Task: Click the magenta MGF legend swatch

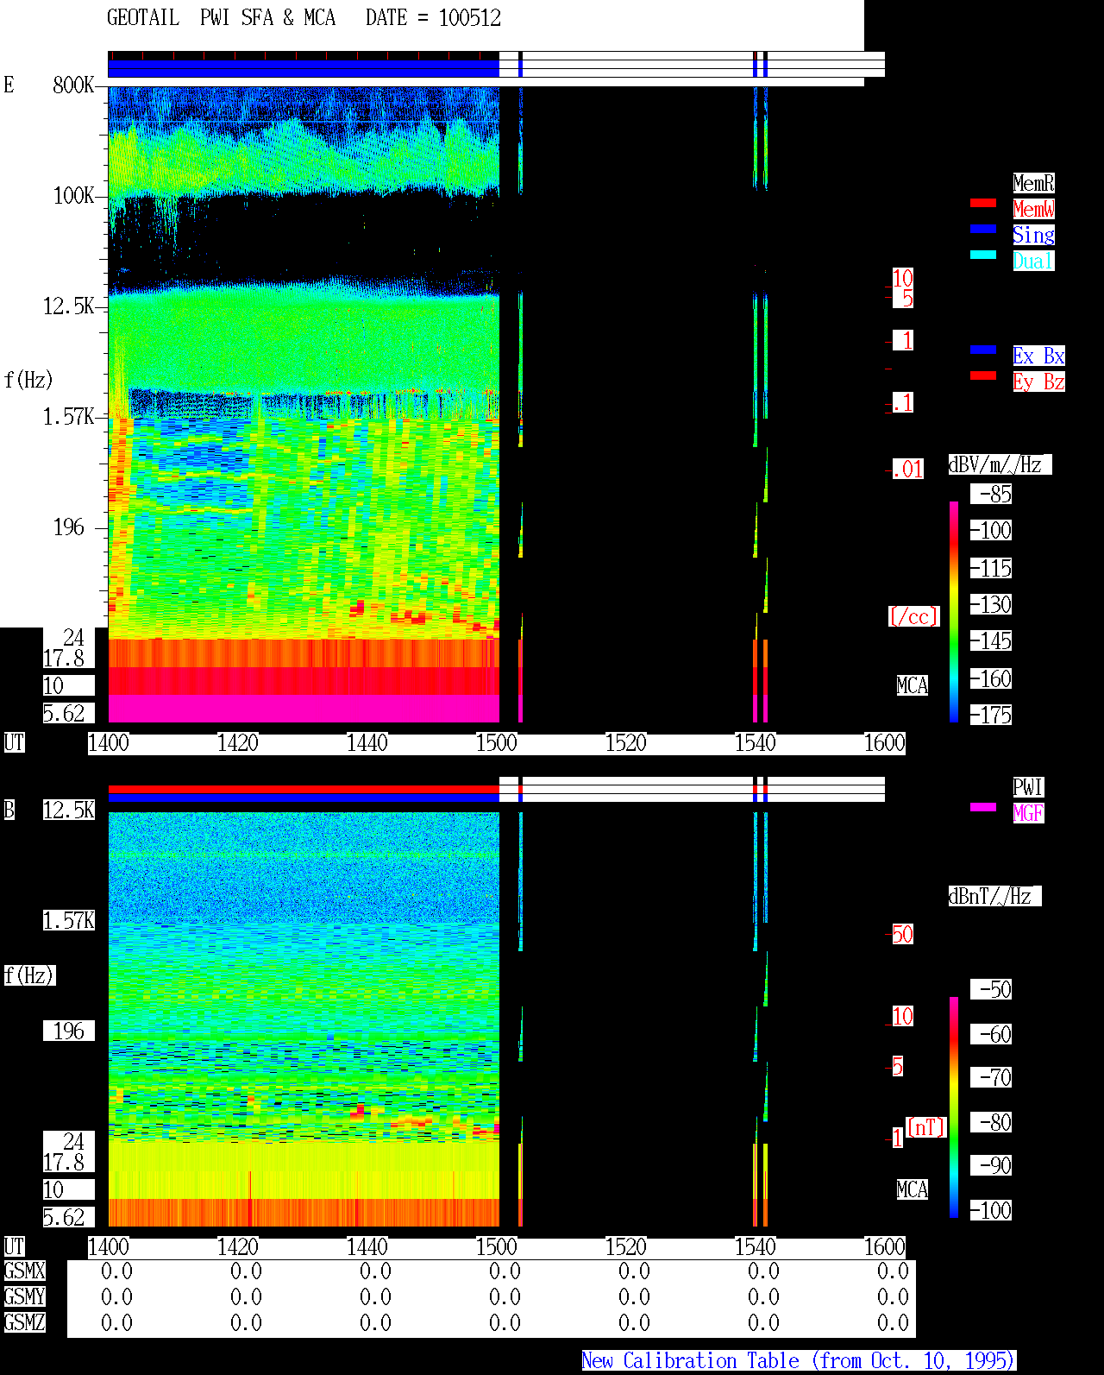Action: pyautogui.click(x=983, y=807)
